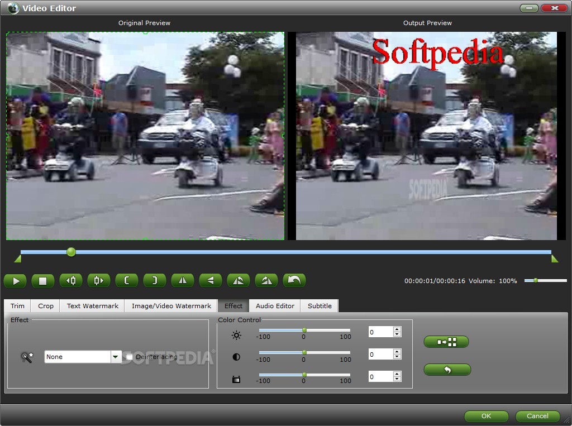This screenshot has width=572, height=426.
Task: Click the contrast slider handle
Action: click(304, 353)
